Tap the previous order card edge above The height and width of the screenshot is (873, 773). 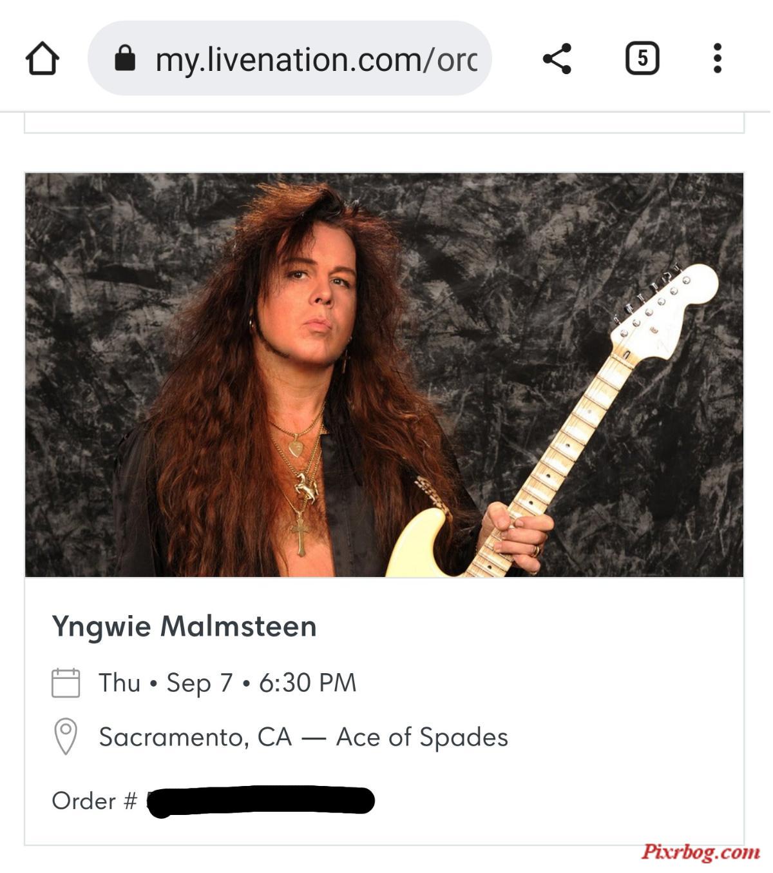tap(385, 123)
